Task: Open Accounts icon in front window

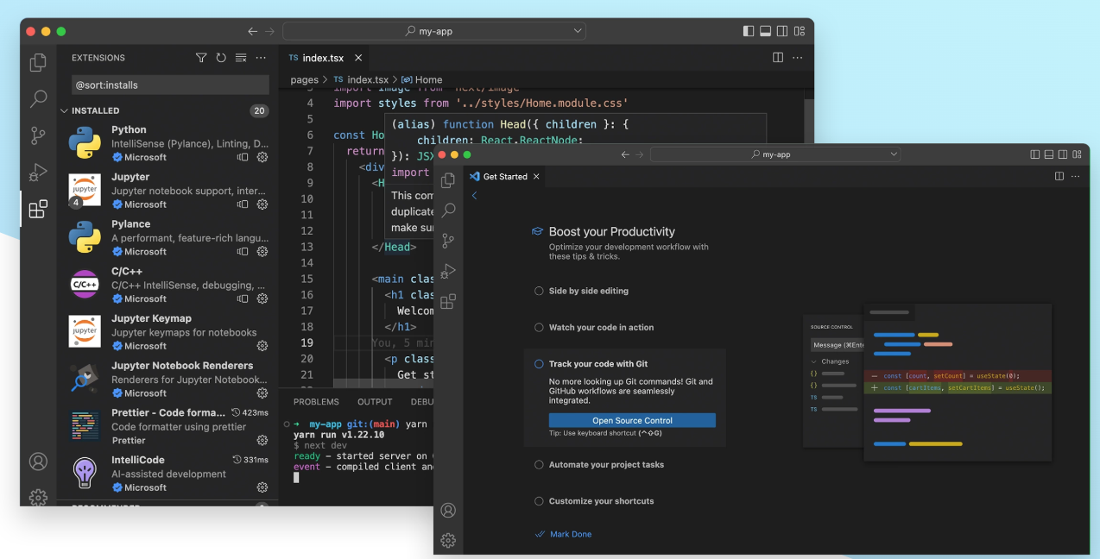Action: (448, 510)
